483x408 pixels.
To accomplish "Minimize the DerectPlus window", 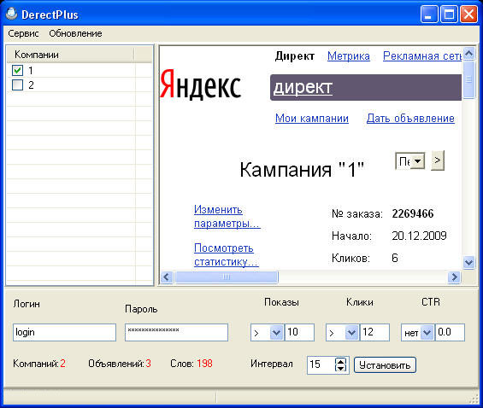I will click(x=429, y=15).
